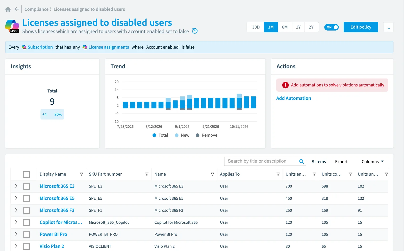This screenshot has width=404, height=251.
Task: Click the Edit policy button
Action: pyautogui.click(x=361, y=27)
